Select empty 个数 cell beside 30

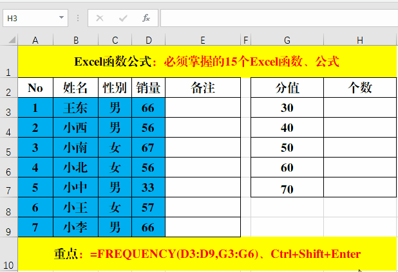point(360,107)
